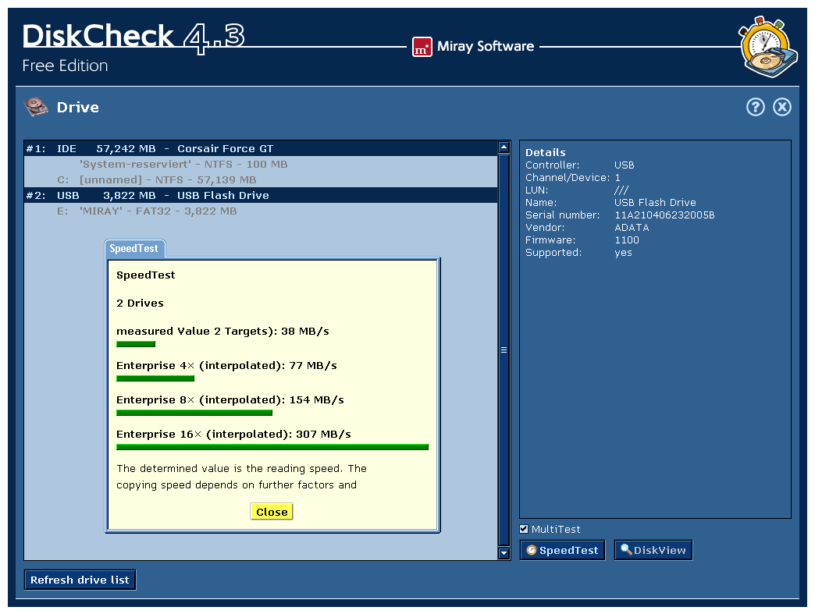Screen dimensions: 815x614
Task: Click Refresh drive list button
Action: coord(80,580)
